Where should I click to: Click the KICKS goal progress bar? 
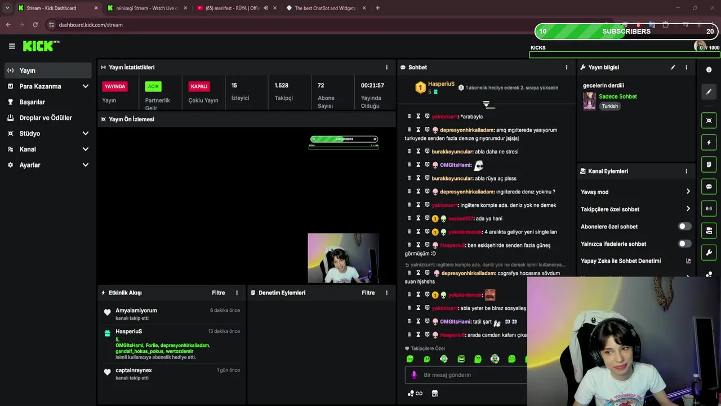click(625, 55)
